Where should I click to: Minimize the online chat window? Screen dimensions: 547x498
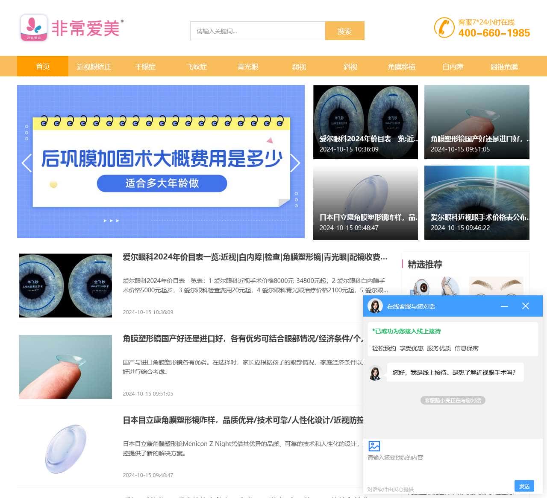click(505, 306)
